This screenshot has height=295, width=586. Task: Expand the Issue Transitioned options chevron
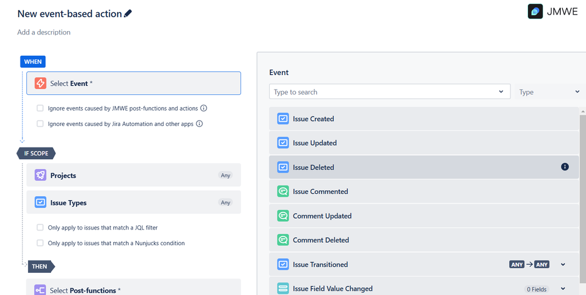click(x=563, y=265)
